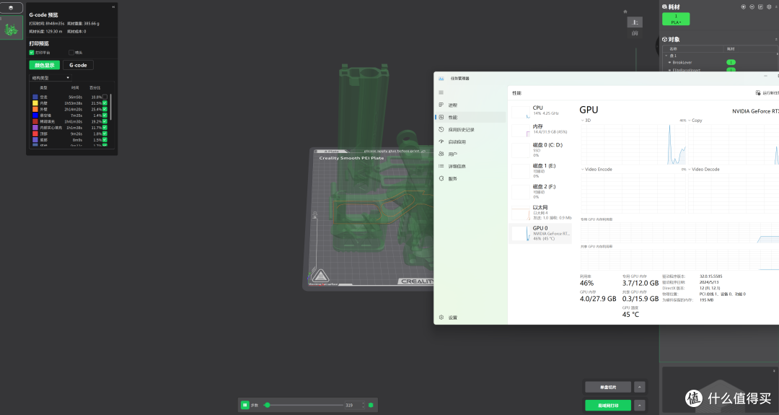This screenshot has width=779, height=415.
Task: Click the G-code legend list scrollbar
Action: pyautogui.click(x=111, y=107)
